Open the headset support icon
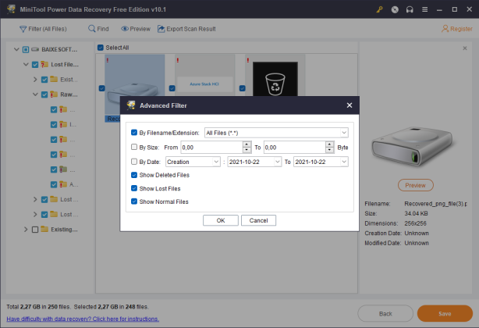The height and width of the screenshot is (328, 479). pos(410,9)
